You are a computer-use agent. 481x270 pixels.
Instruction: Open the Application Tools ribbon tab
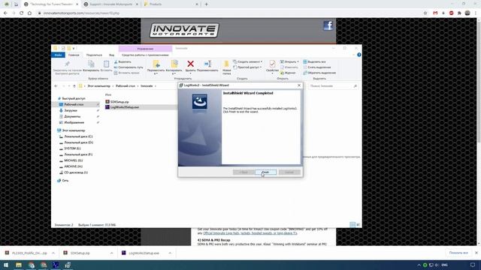(x=145, y=55)
